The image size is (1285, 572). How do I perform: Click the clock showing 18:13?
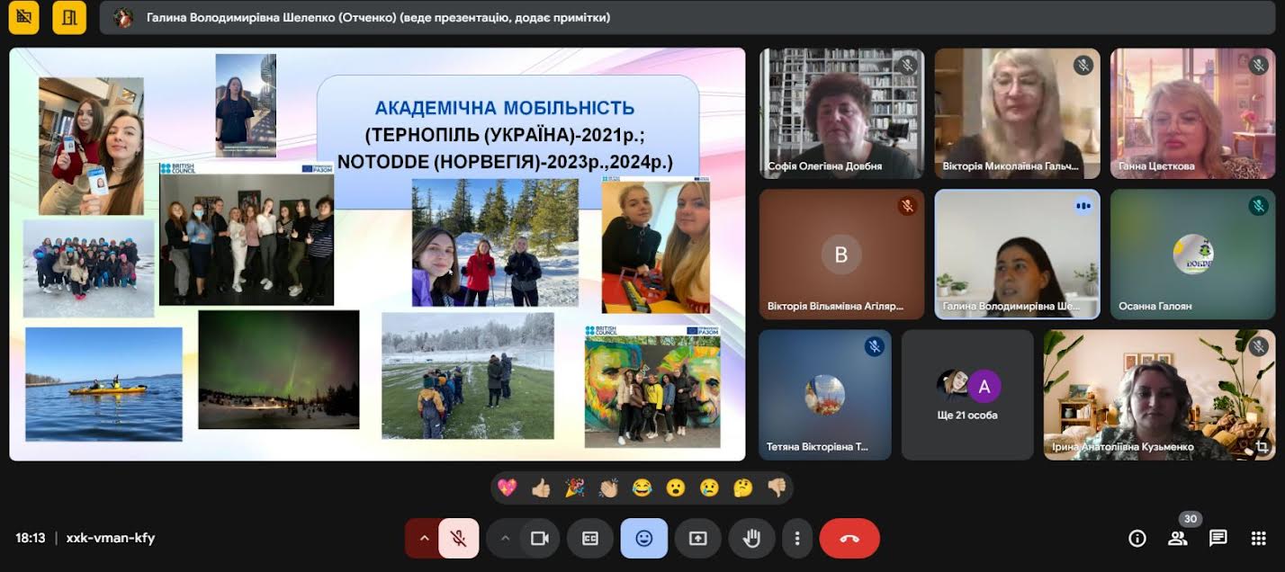30,538
